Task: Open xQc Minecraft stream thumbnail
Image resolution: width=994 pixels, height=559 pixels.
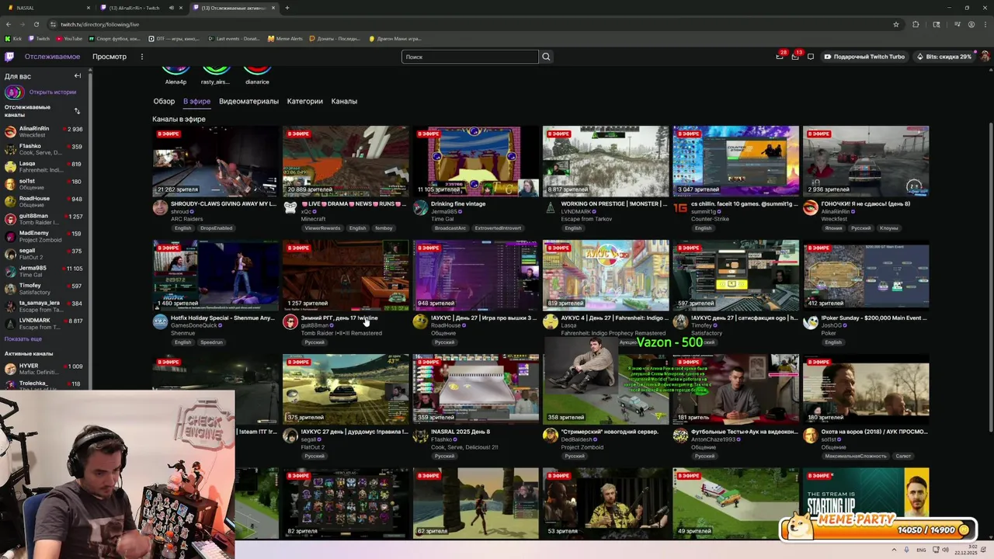Action: click(346, 161)
